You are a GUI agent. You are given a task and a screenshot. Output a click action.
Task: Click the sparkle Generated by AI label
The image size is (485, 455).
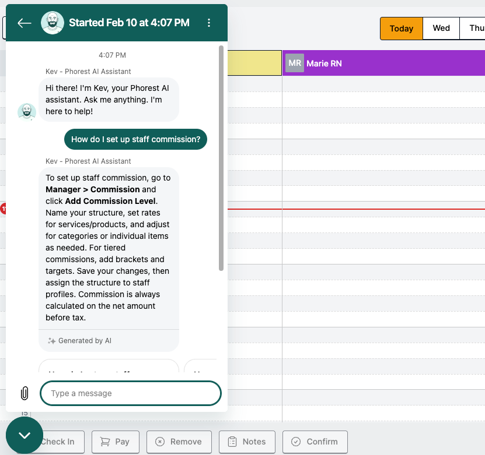tap(79, 341)
